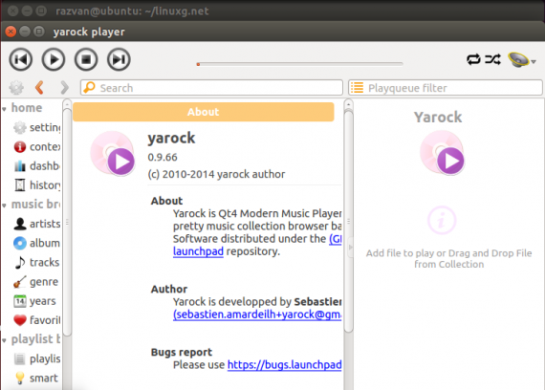Click the settings gear sidebar icon
The width and height of the screenshot is (545, 390).
[20, 127]
